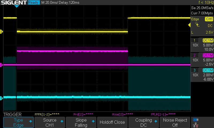The image size is (214, 128).
Task: Click the Sa 25.0MSa/s sample rate
Action: pyautogui.click(x=202, y=8)
